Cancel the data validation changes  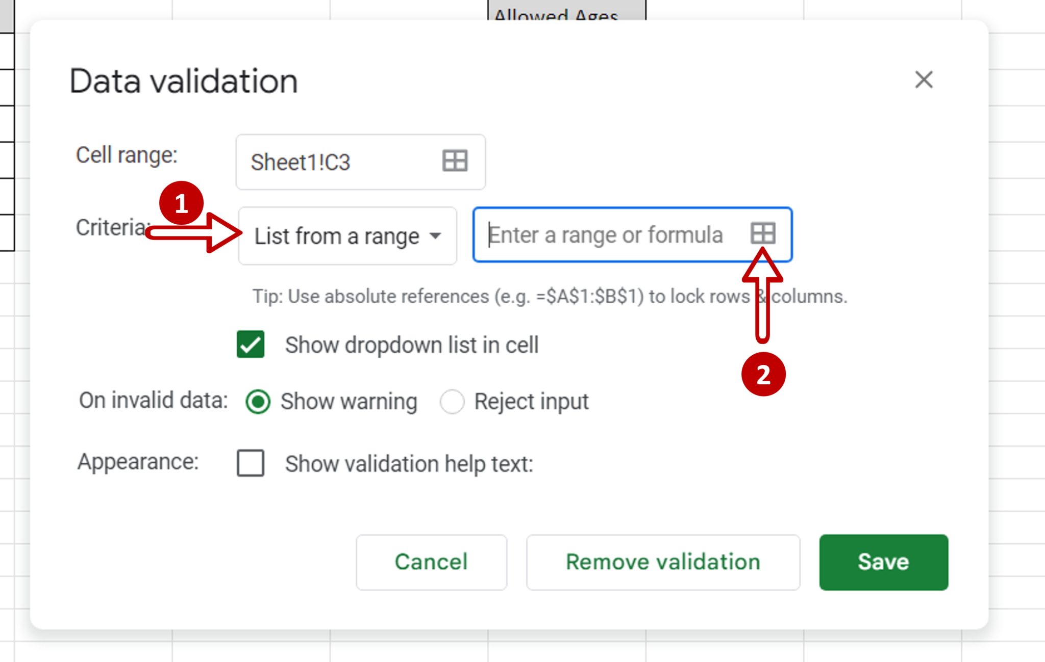(x=431, y=562)
